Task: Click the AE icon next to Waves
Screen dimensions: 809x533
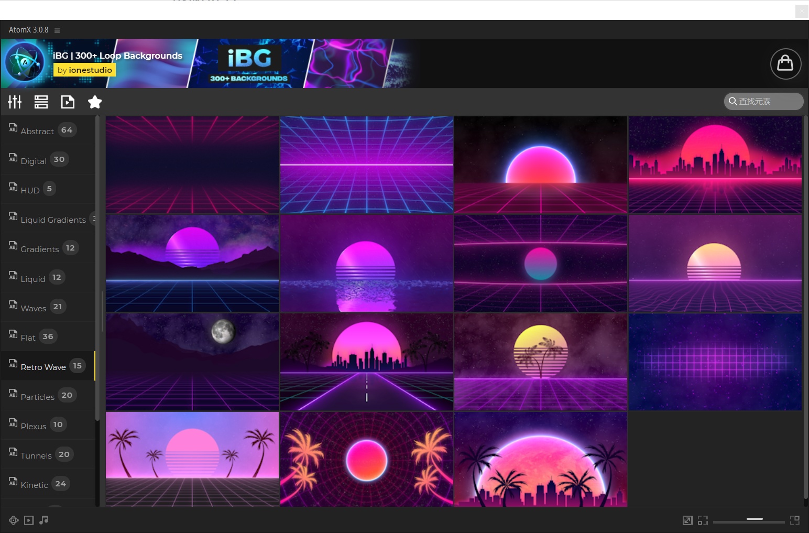Action: pos(13,304)
